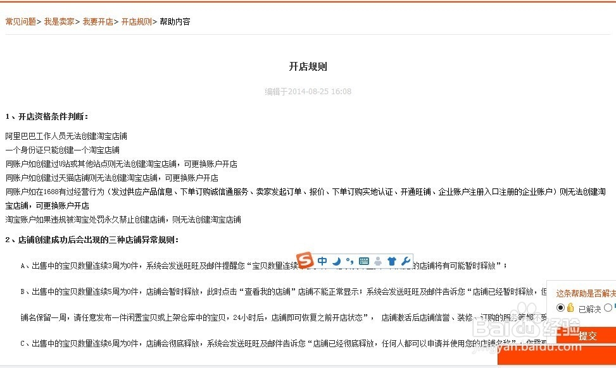Screen dimensions: 616x368
Task: Click the line about 1688 经营行为
Action: tap(305, 199)
